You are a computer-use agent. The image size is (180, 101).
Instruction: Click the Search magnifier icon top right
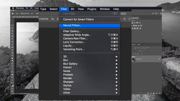coord(153,13)
